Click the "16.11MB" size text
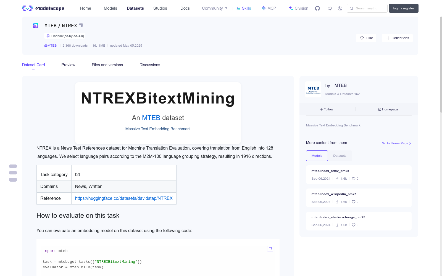Screen dimensions: 442x276 click(99, 46)
